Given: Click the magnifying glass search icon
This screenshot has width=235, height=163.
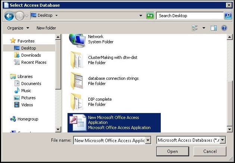Looking at the screenshot, I should [x=228, y=16].
